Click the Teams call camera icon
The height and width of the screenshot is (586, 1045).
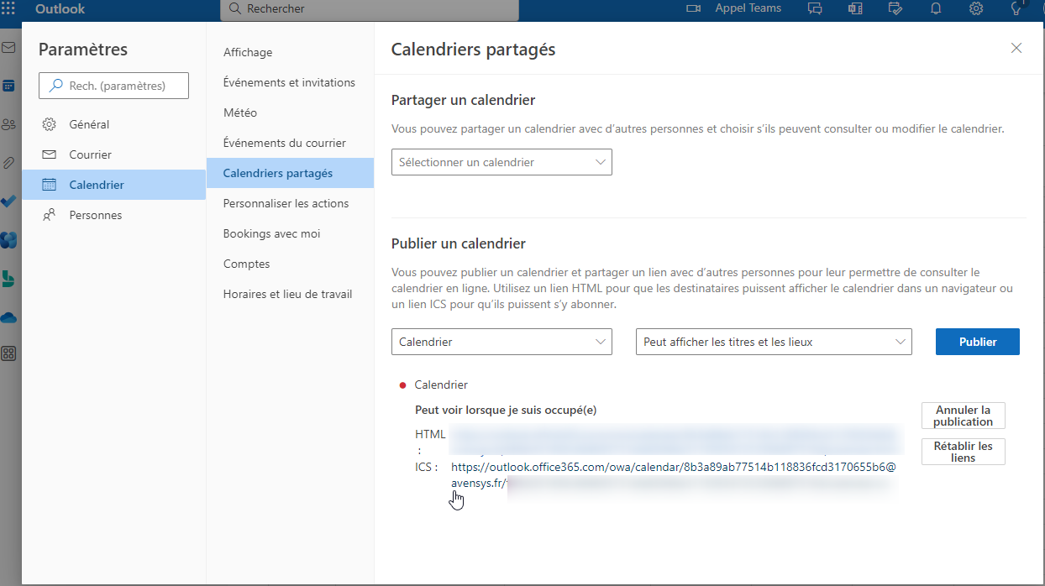click(x=693, y=8)
